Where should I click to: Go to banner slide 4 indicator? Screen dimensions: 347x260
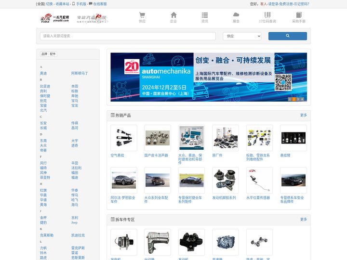click(x=302, y=99)
